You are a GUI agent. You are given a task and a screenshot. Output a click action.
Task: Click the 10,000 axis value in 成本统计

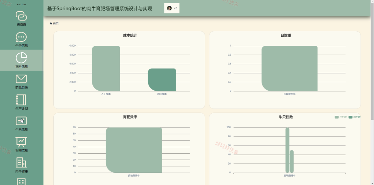(x=72, y=46)
